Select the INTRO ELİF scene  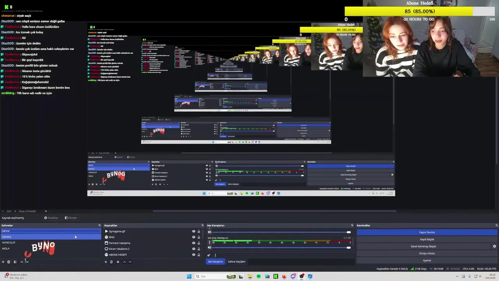click(51, 243)
